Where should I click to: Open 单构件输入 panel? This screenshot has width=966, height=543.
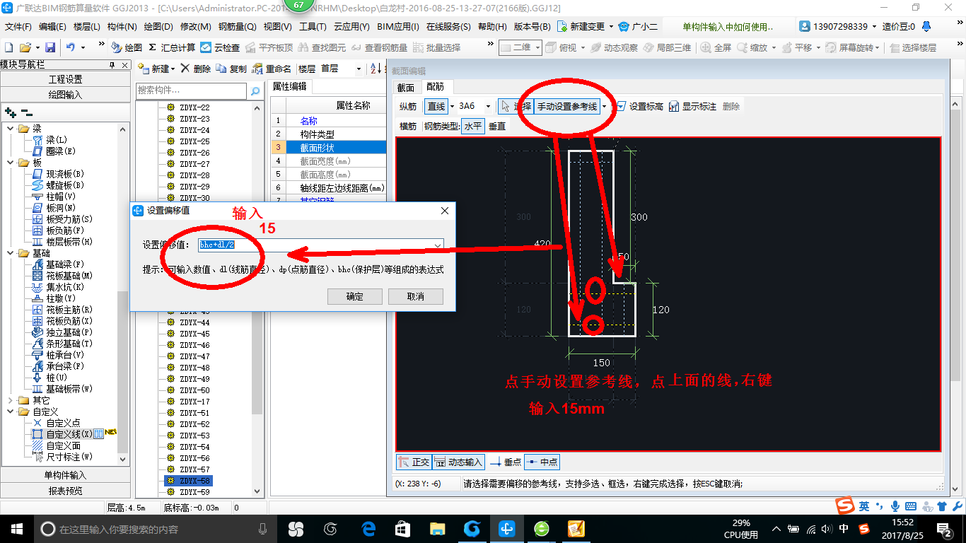pyautogui.click(x=66, y=475)
